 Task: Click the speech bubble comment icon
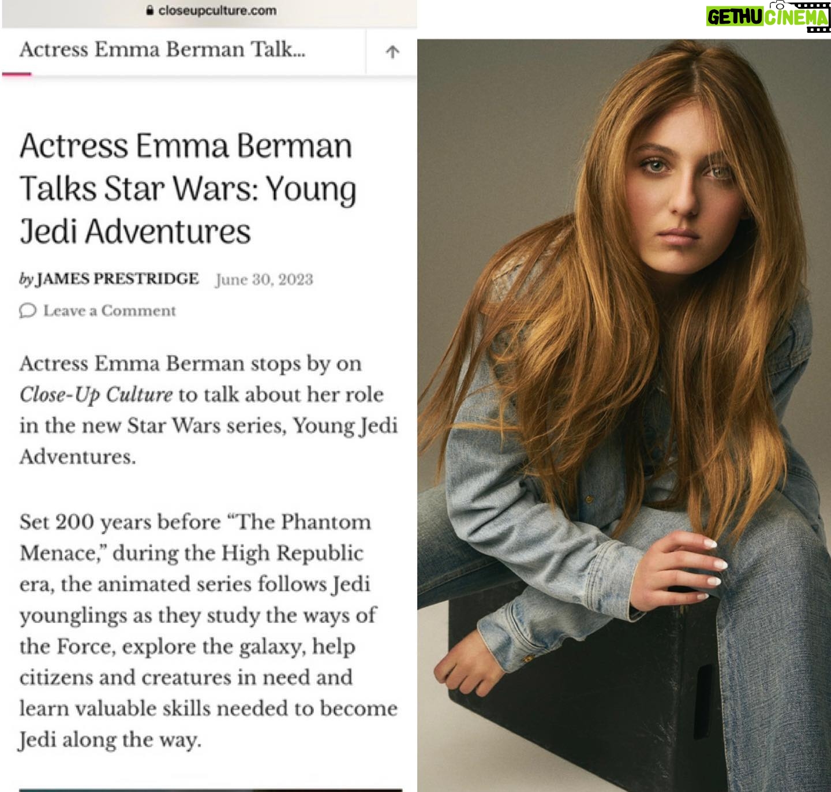(27, 311)
